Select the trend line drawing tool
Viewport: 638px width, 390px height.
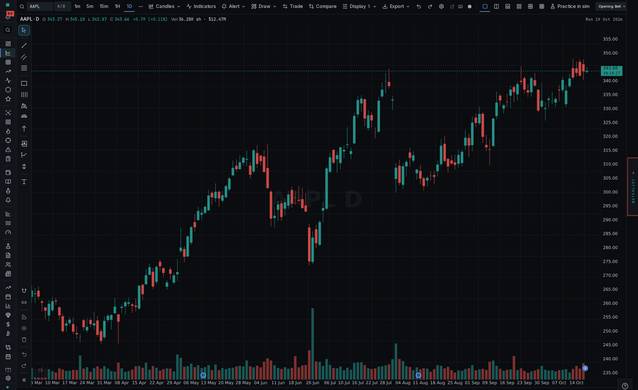[x=24, y=46]
